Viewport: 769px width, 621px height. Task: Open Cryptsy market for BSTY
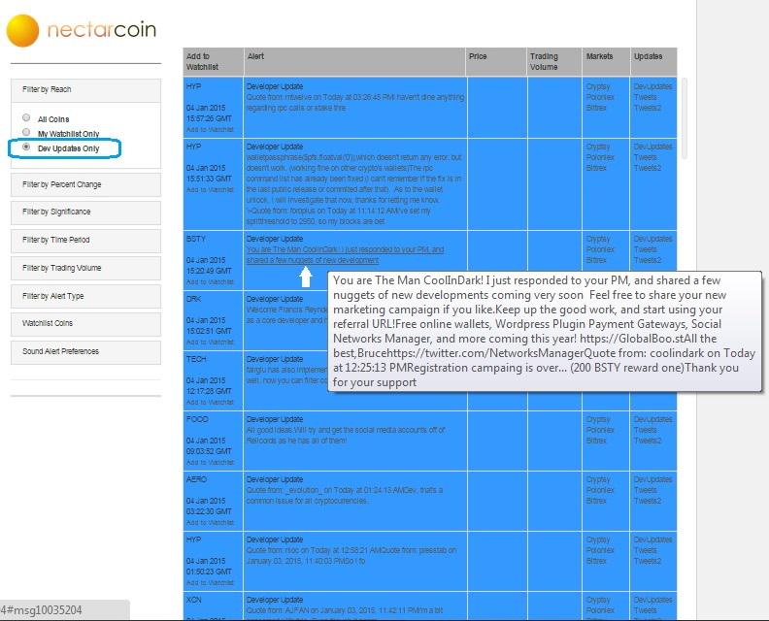tap(598, 240)
